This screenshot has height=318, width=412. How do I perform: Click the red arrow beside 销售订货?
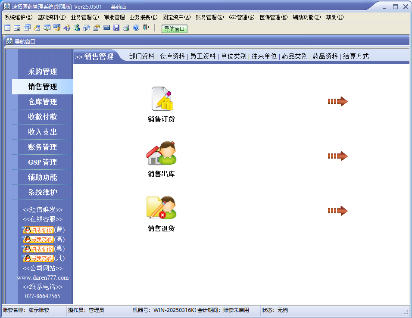pyautogui.click(x=338, y=101)
